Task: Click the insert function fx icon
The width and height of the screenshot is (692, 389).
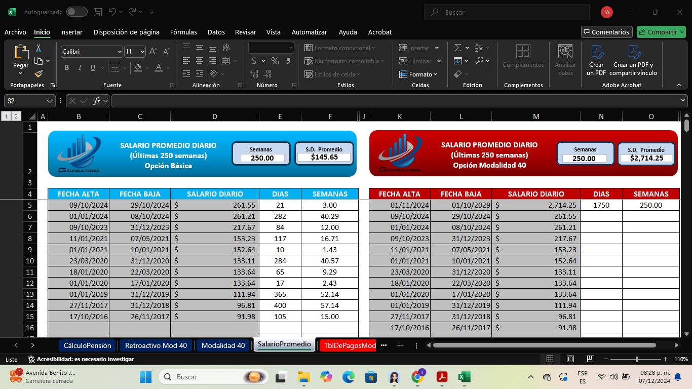Action: (97, 101)
